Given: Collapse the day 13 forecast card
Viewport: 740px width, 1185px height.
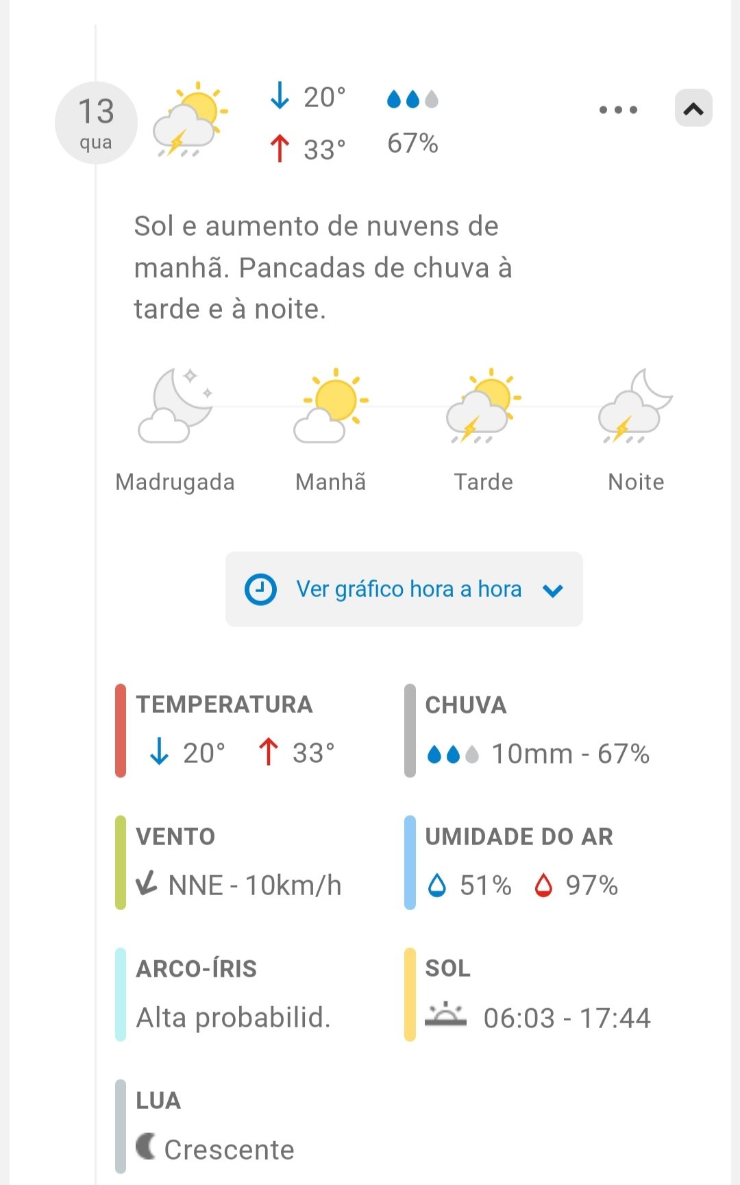Looking at the screenshot, I should (x=693, y=108).
